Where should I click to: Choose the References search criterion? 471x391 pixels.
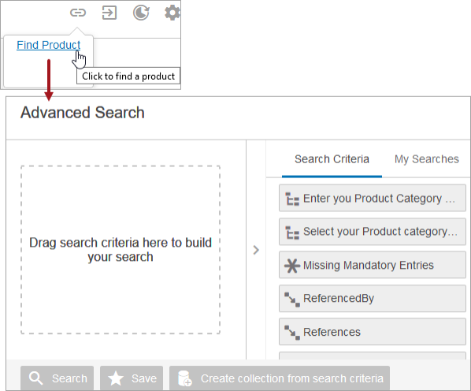[373, 332]
